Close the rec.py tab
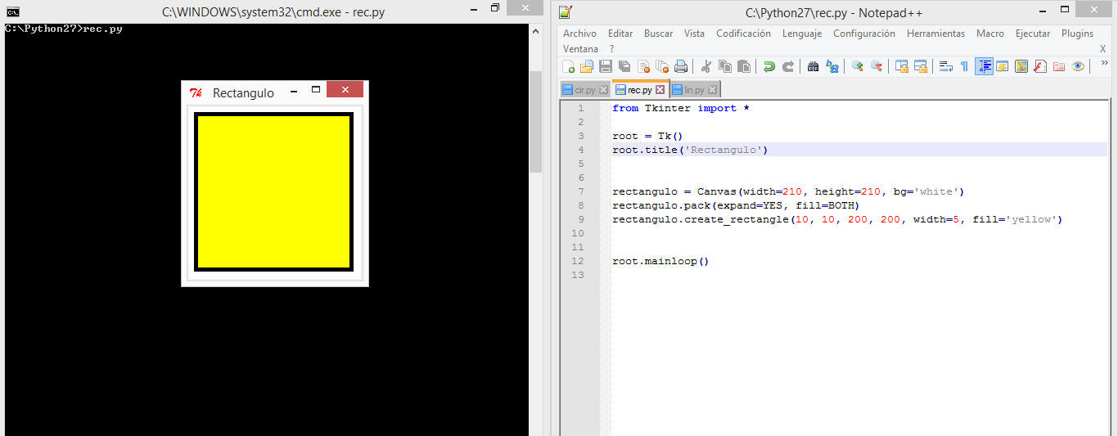The image size is (1118, 436). click(x=661, y=90)
